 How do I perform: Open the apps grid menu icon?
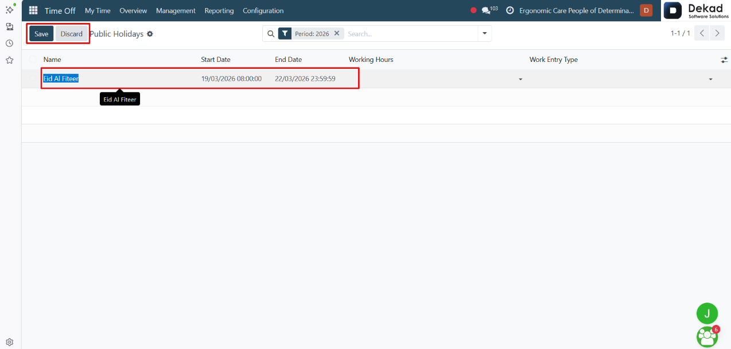pos(33,10)
